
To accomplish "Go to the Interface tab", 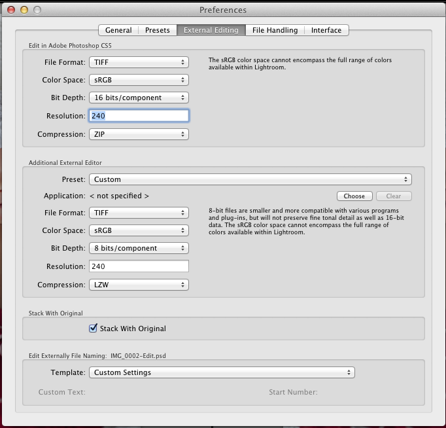I will tap(326, 30).
